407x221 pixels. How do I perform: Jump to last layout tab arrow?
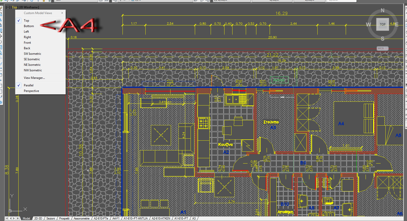tap(18, 218)
